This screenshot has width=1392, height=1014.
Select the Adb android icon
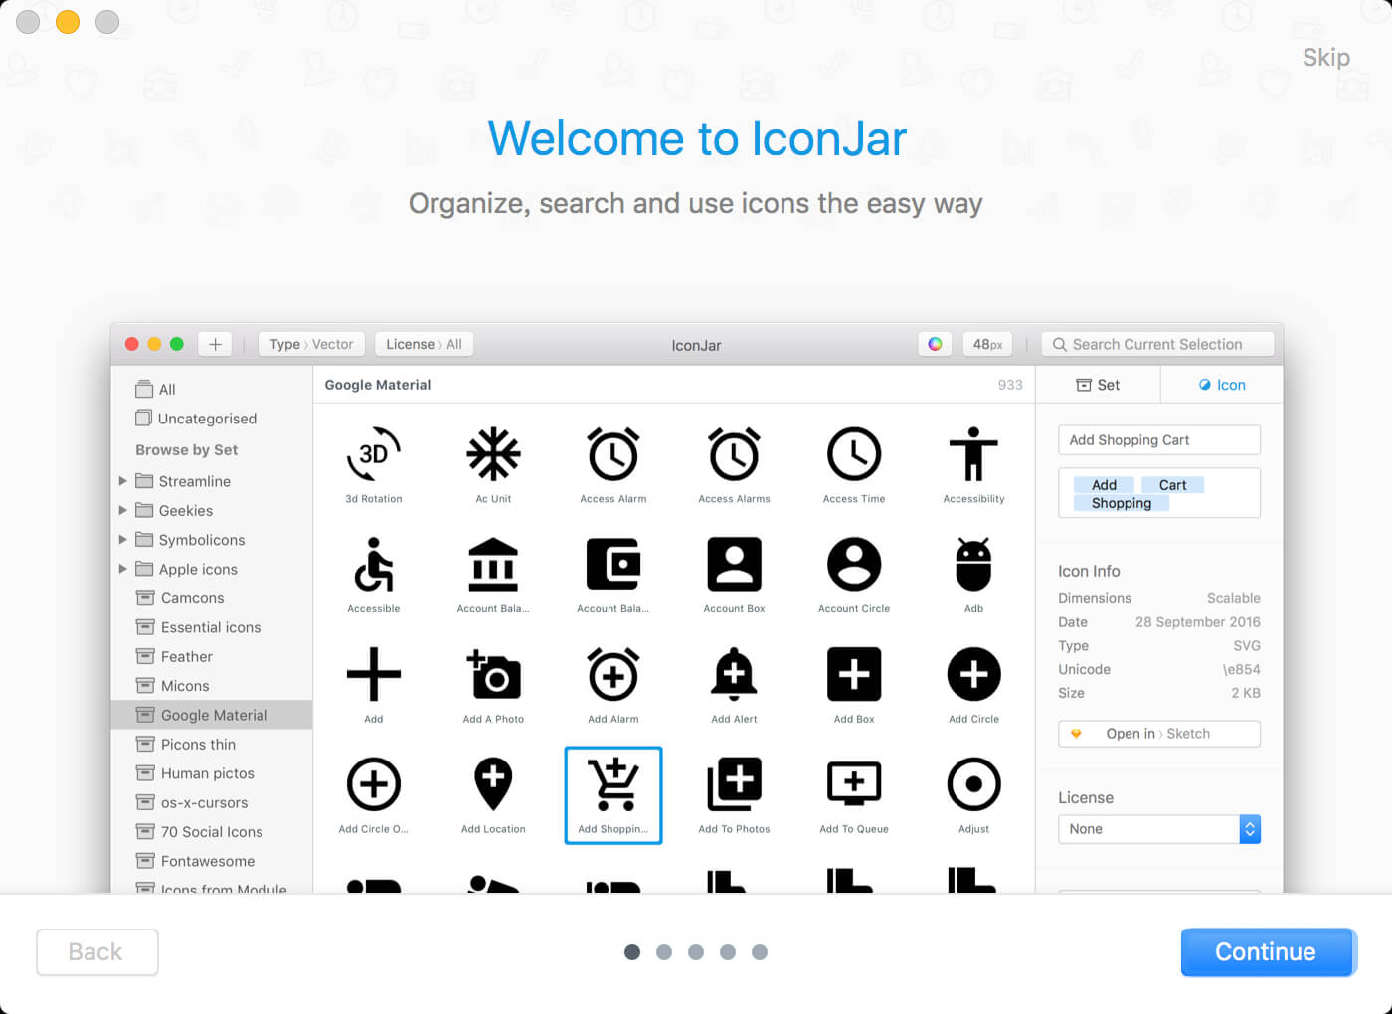pos(973,565)
